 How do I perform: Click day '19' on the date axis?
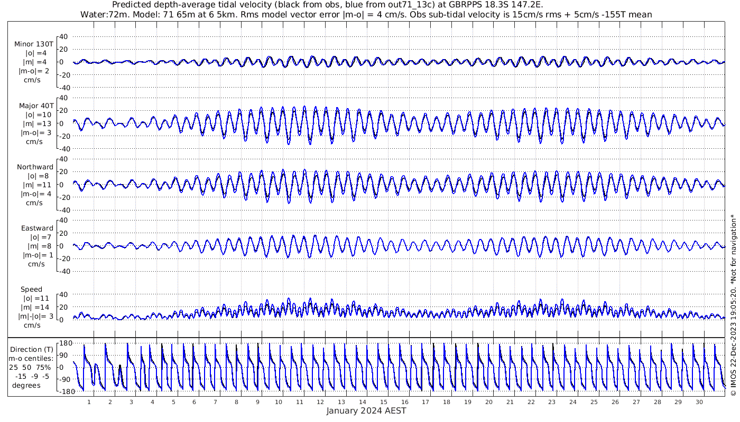point(468,402)
